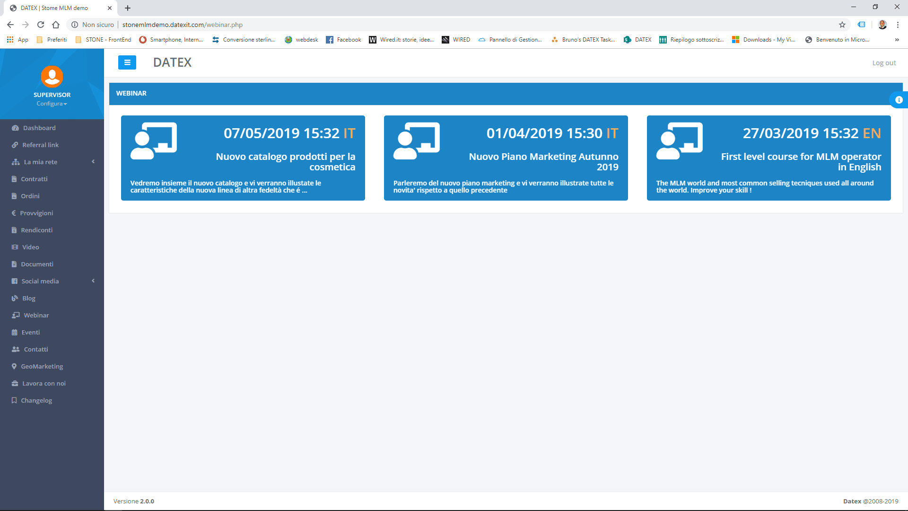
Task: Click the Rendiconti document icon
Action: click(14, 230)
